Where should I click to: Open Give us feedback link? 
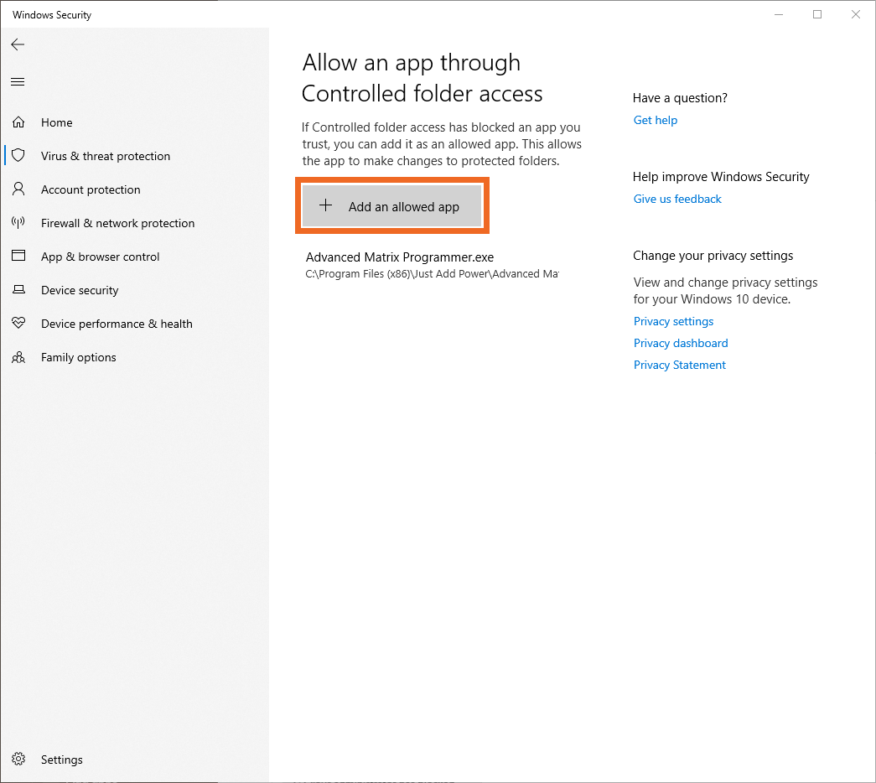tap(677, 199)
